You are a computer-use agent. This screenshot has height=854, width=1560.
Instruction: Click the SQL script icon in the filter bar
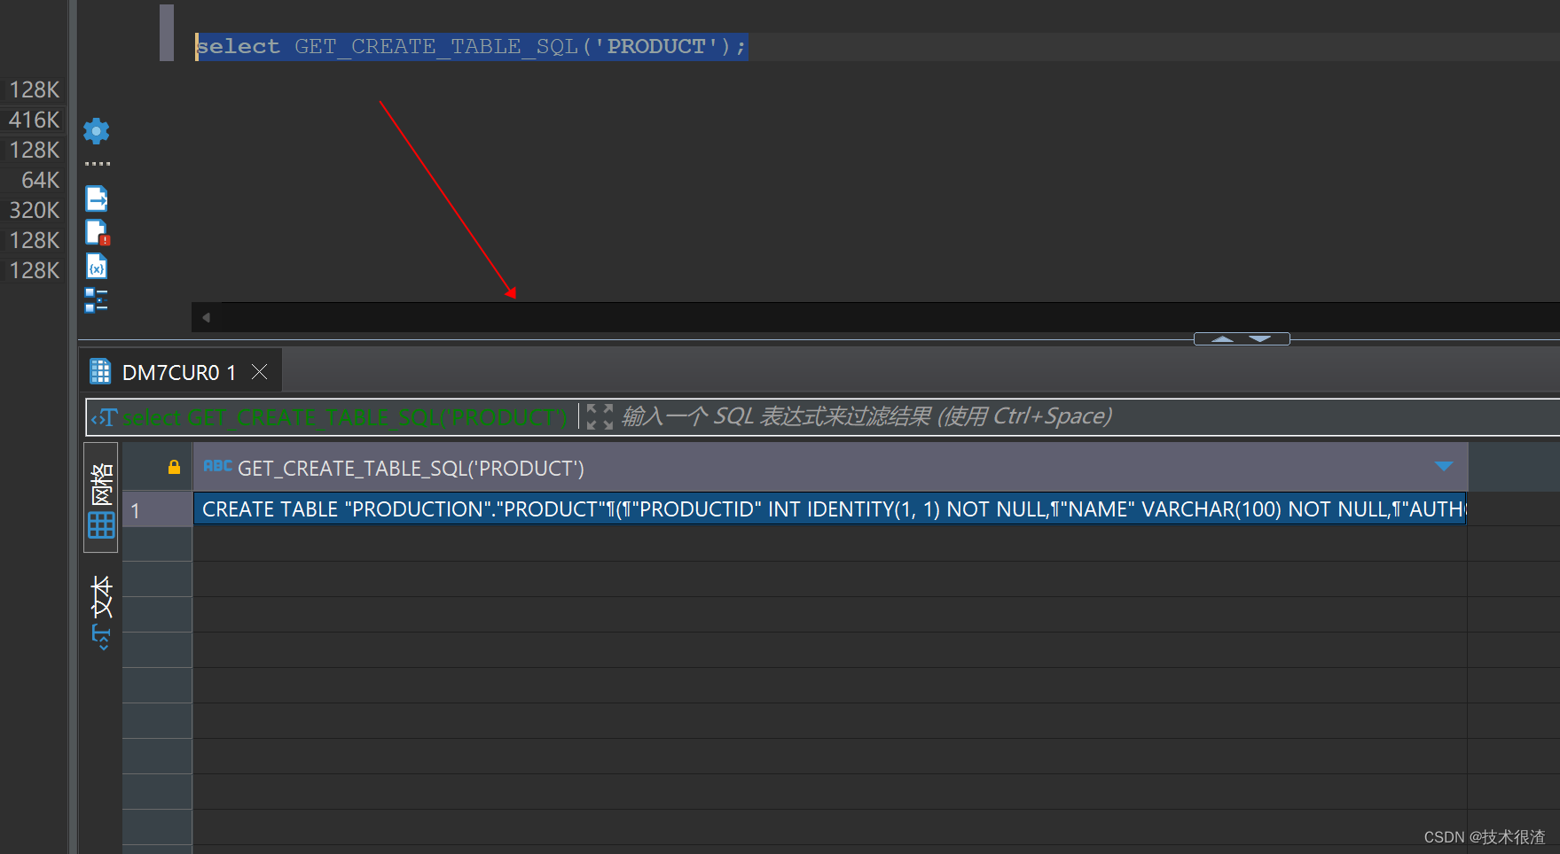[x=105, y=417]
